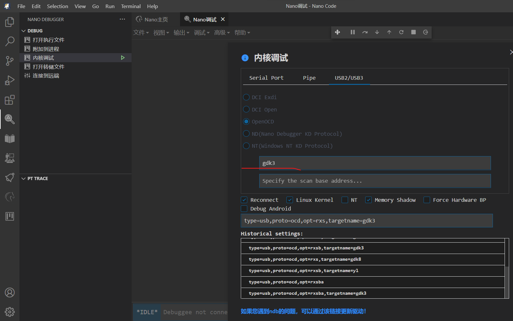Screen dimensions: 513x321
Task: Pause the debugger in the debug toolbar
Action: pyautogui.click(x=353, y=32)
